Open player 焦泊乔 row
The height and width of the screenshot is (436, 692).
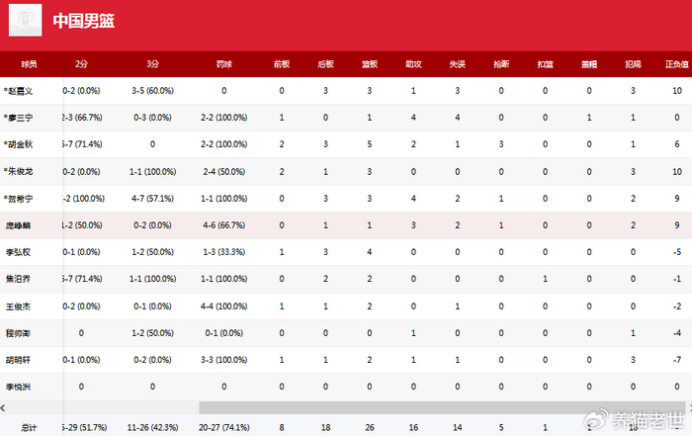pos(346,279)
